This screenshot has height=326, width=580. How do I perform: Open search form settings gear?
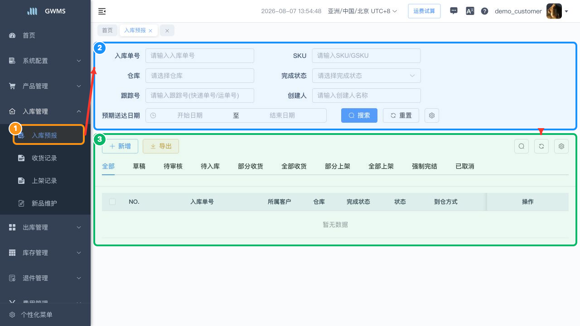point(432,115)
